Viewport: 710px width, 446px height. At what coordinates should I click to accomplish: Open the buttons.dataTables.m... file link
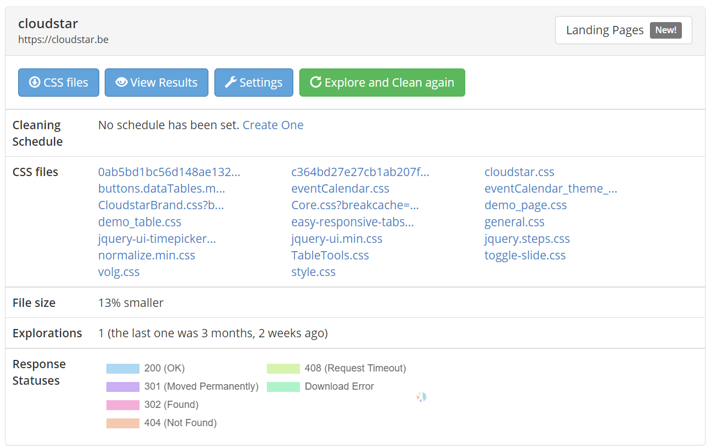[162, 189]
